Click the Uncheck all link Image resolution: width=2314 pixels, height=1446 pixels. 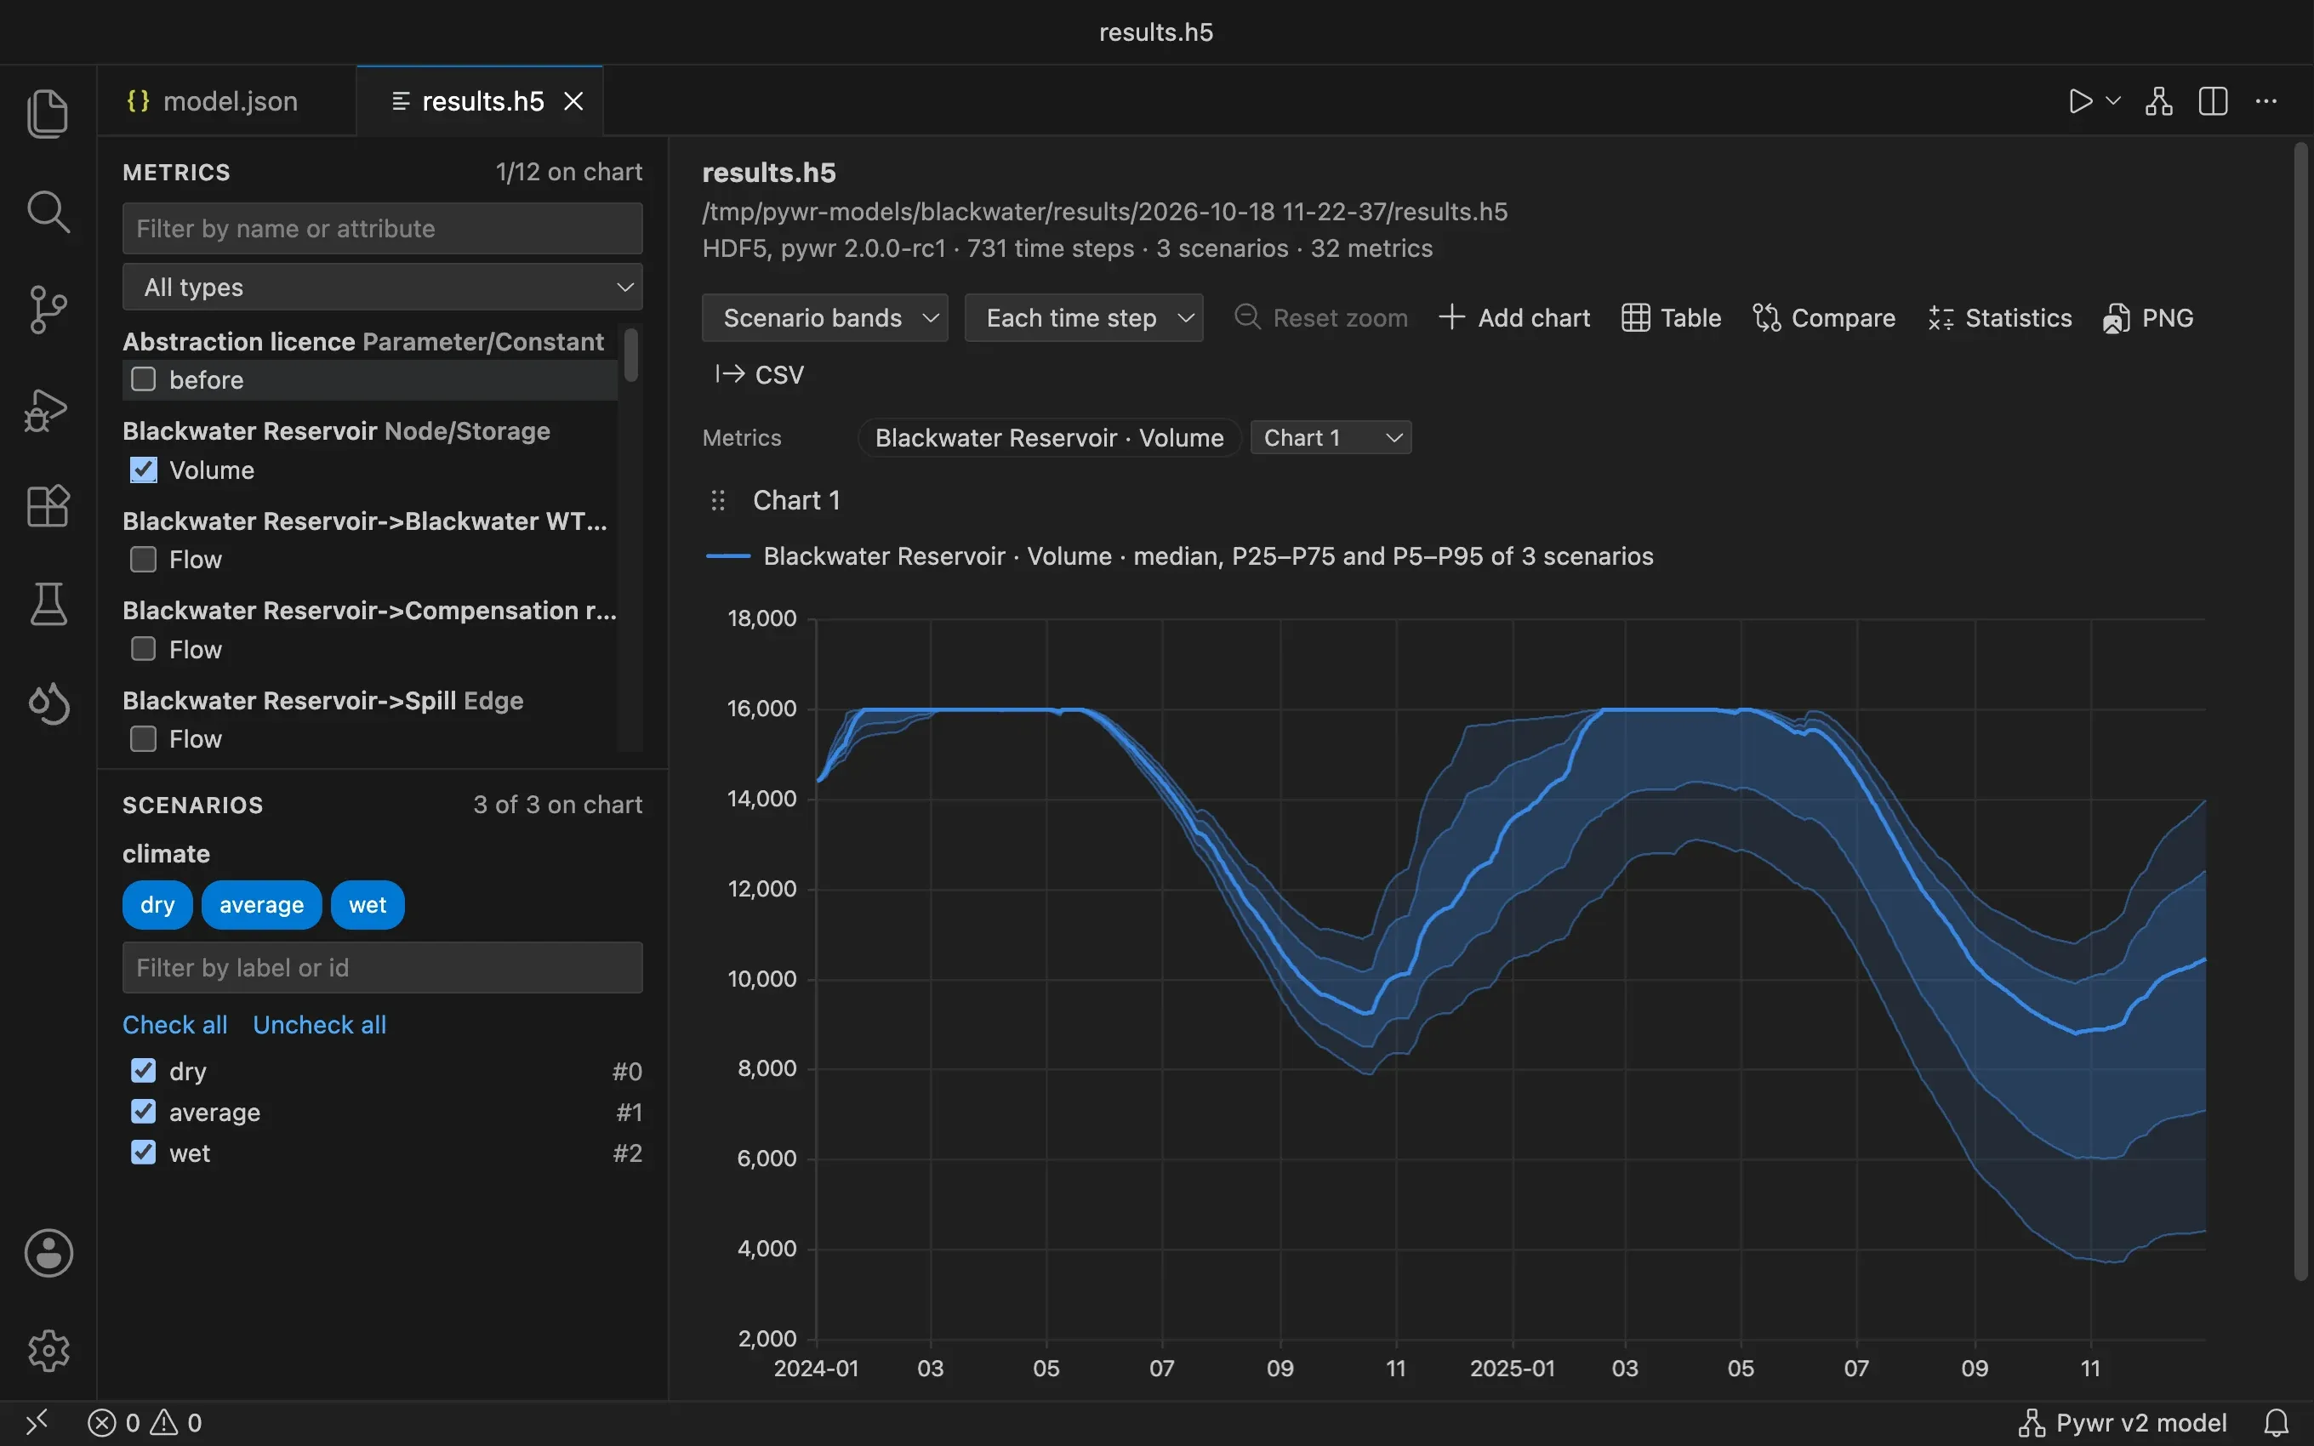(x=319, y=1025)
